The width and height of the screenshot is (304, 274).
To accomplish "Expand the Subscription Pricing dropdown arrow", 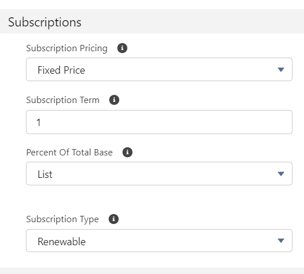I will coord(281,70).
